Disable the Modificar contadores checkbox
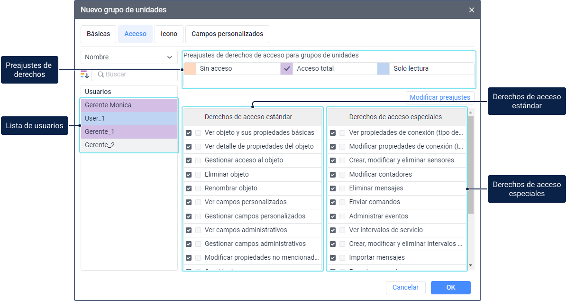567x301 pixels. [333, 175]
